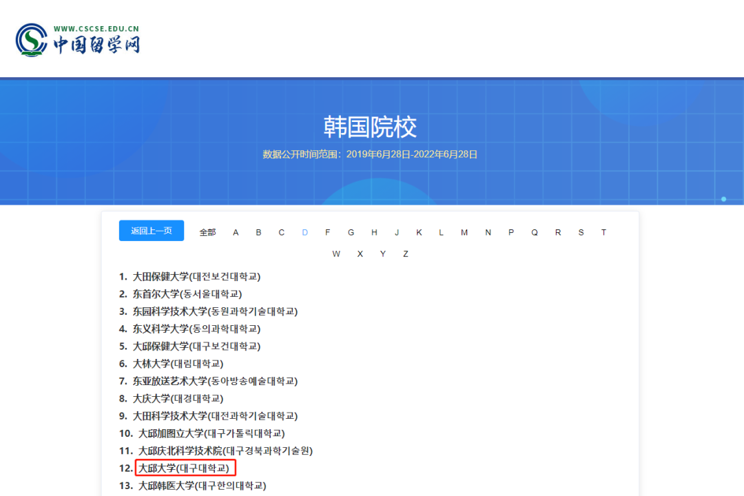Screen dimensions: 744x496
Task: Filter schools by letter X
Action: click(360, 254)
